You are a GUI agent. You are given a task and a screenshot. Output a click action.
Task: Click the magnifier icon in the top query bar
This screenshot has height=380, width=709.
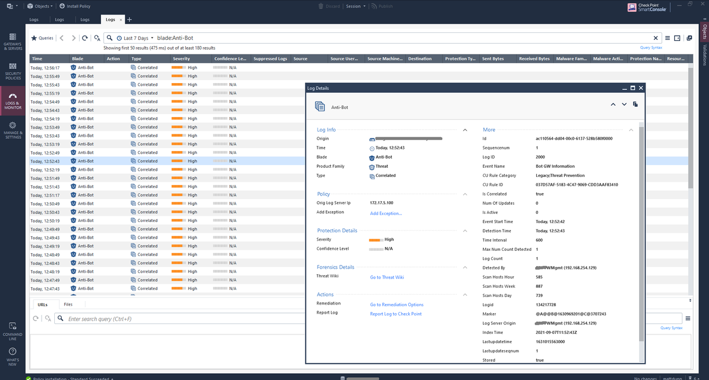(x=110, y=38)
